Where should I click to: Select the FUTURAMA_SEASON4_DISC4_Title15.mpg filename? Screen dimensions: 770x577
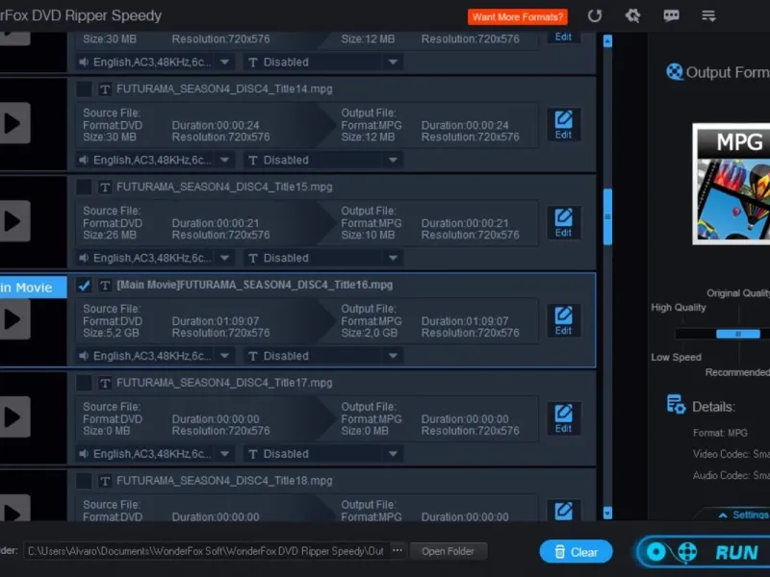[x=224, y=187]
